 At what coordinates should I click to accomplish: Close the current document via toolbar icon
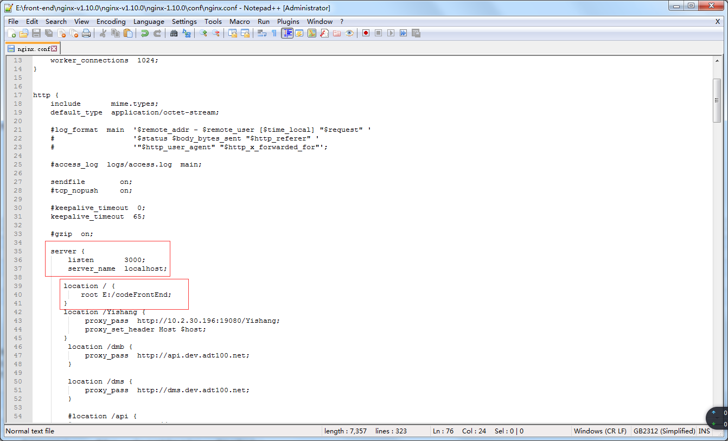pos(61,33)
